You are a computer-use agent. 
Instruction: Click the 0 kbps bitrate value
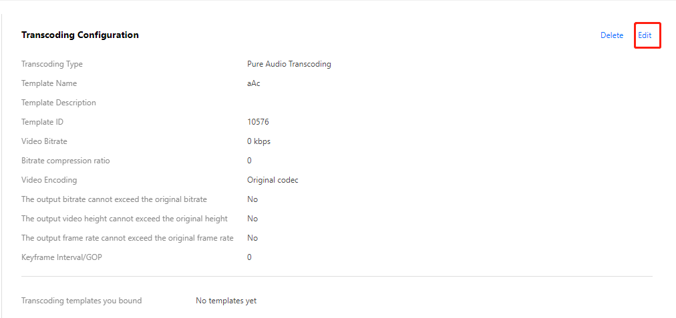(x=259, y=141)
